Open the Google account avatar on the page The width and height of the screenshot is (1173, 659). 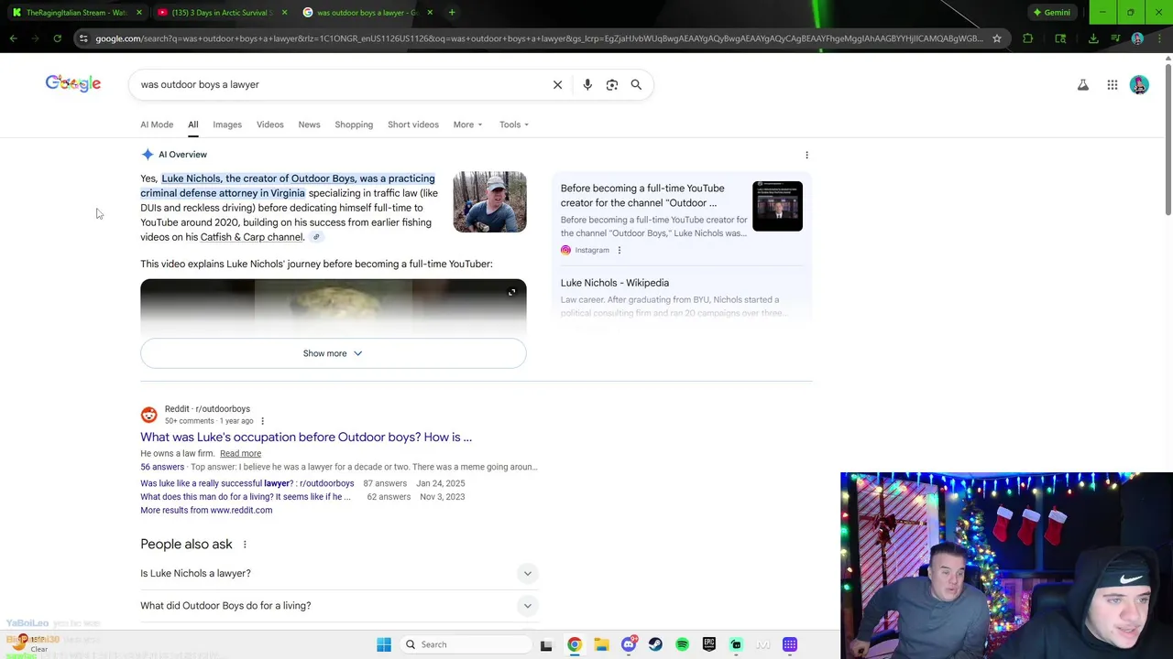click(x=1139, y=85)
